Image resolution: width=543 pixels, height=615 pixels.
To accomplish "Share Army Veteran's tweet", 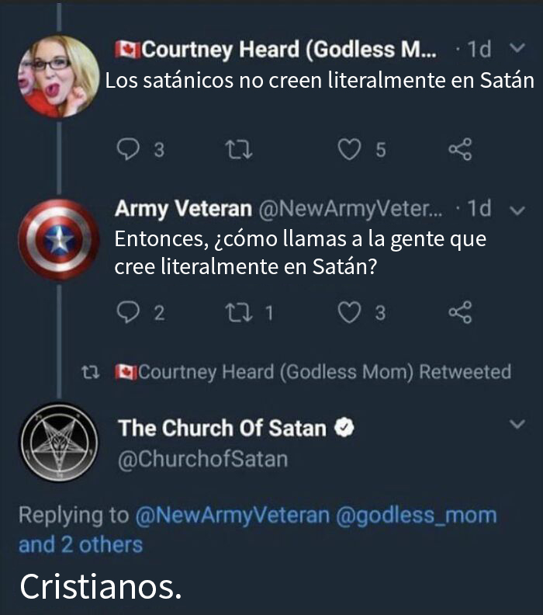I will (x=460, y=313).
